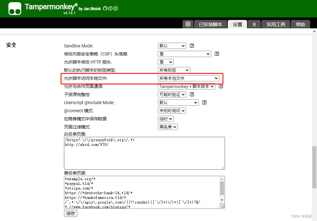Click the *example.org/* blacklist entry
The width and height of the screenshot is (317, 221).
[x=80, y=179]
